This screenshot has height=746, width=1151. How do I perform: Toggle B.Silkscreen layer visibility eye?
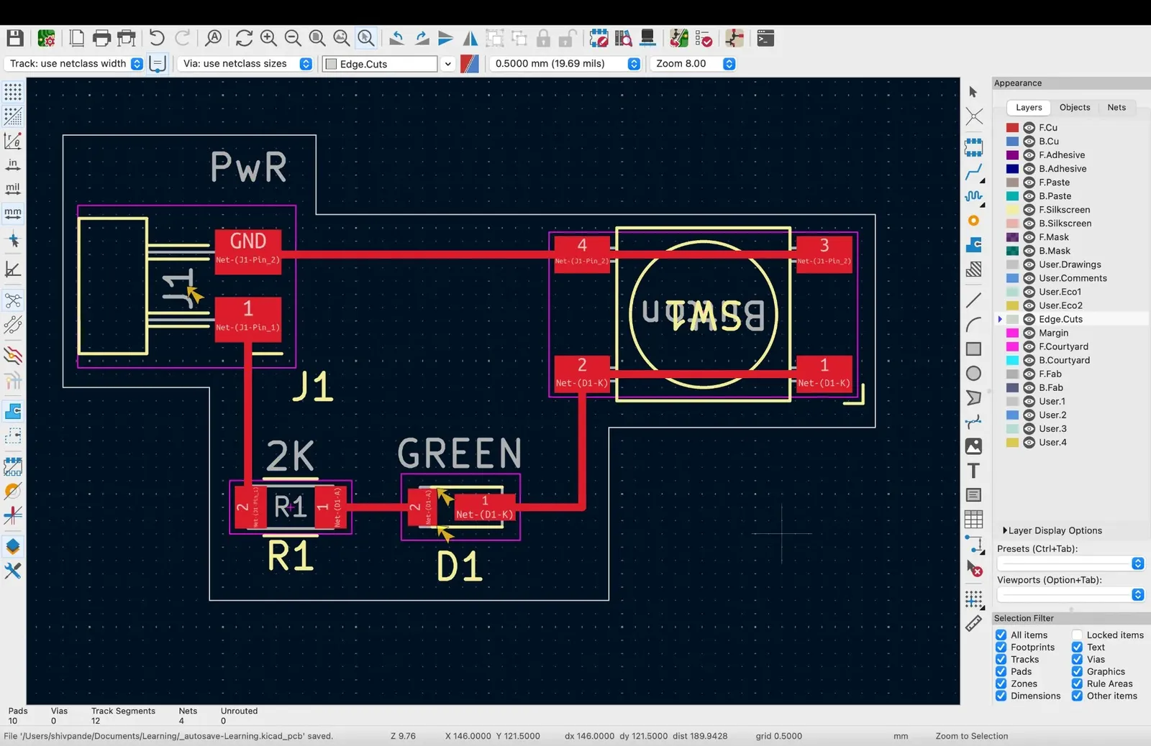point(1029,224)
